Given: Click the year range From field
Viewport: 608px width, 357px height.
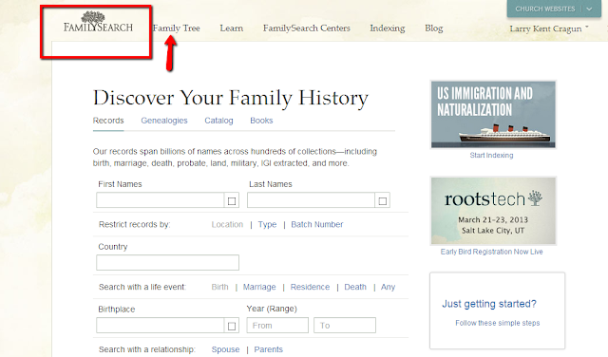Looking at the screenshot, I should [277, 326].
